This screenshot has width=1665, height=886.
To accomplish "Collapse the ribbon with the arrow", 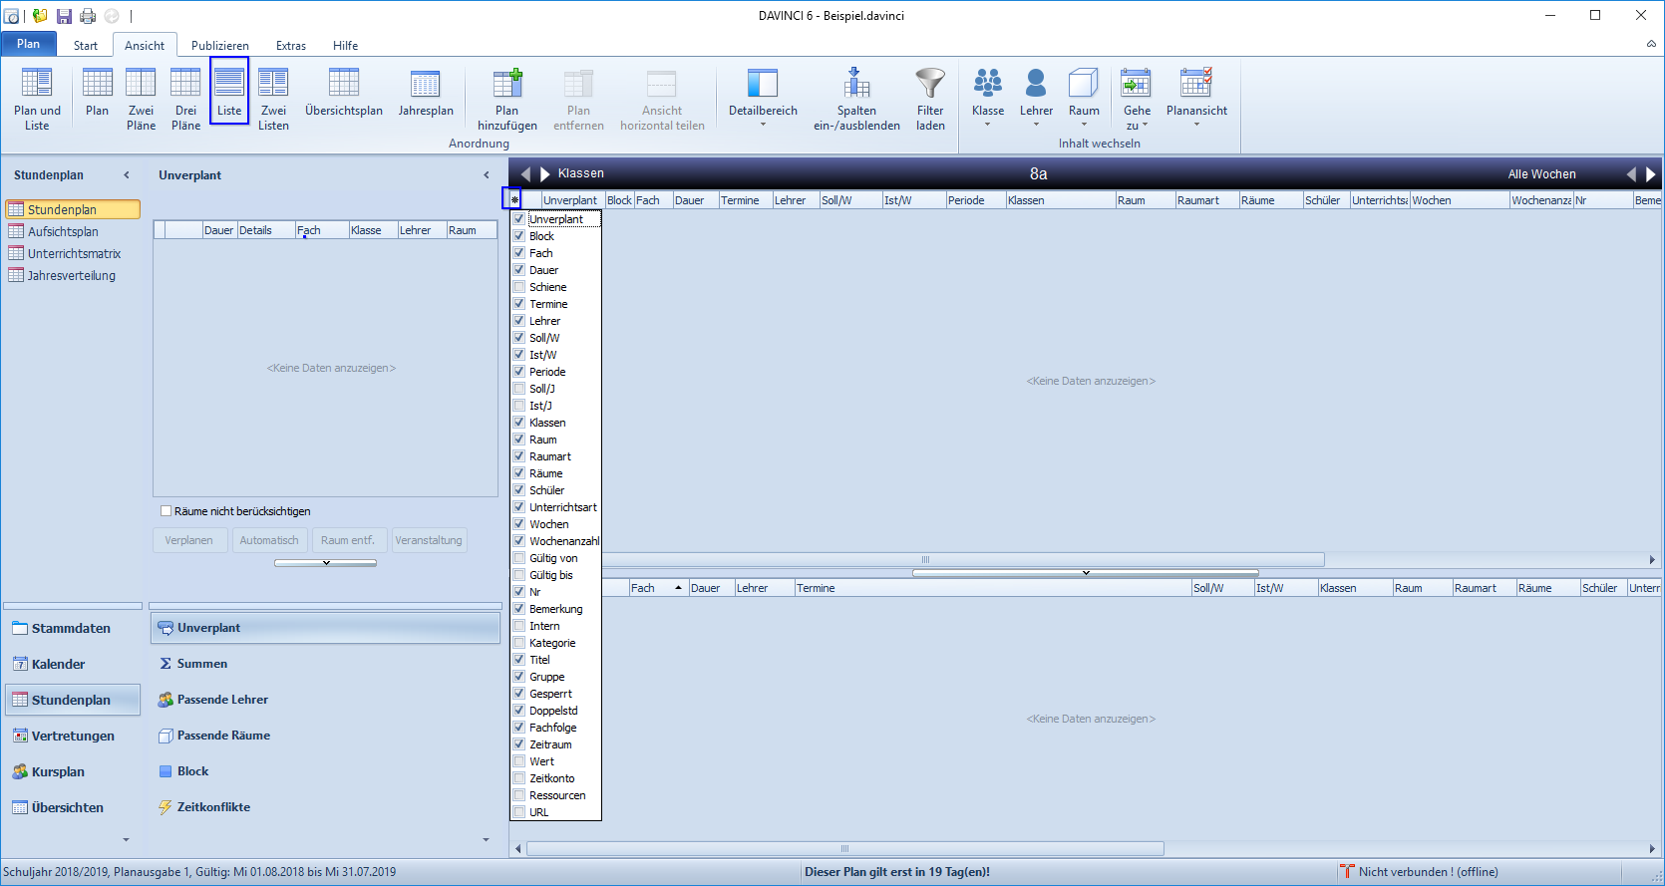I will click(1651, 45).
